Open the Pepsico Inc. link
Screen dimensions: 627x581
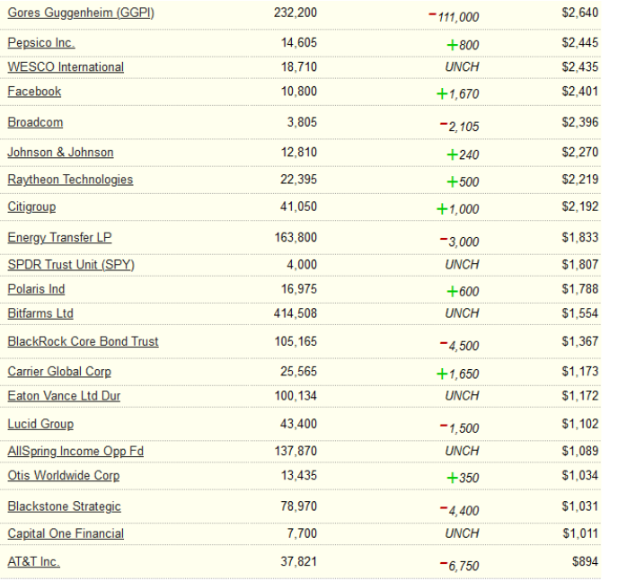pos(41,43)
